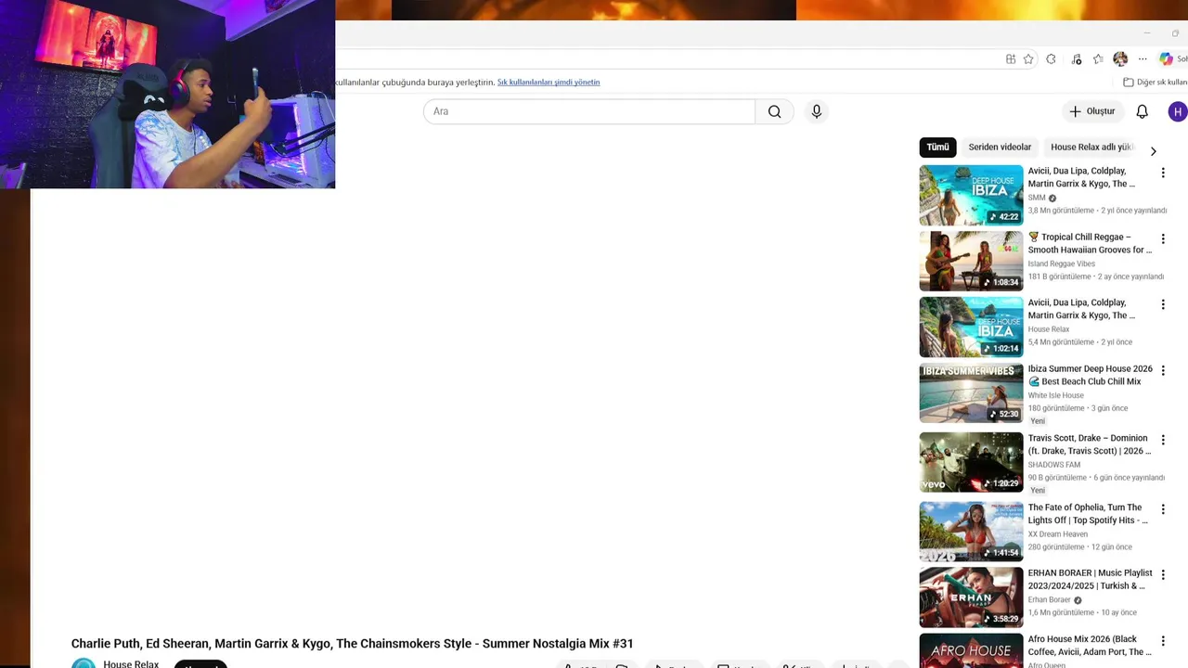
Task: Open the ERHAN 3:58:29 thumbnail
Action: [971, 598]
